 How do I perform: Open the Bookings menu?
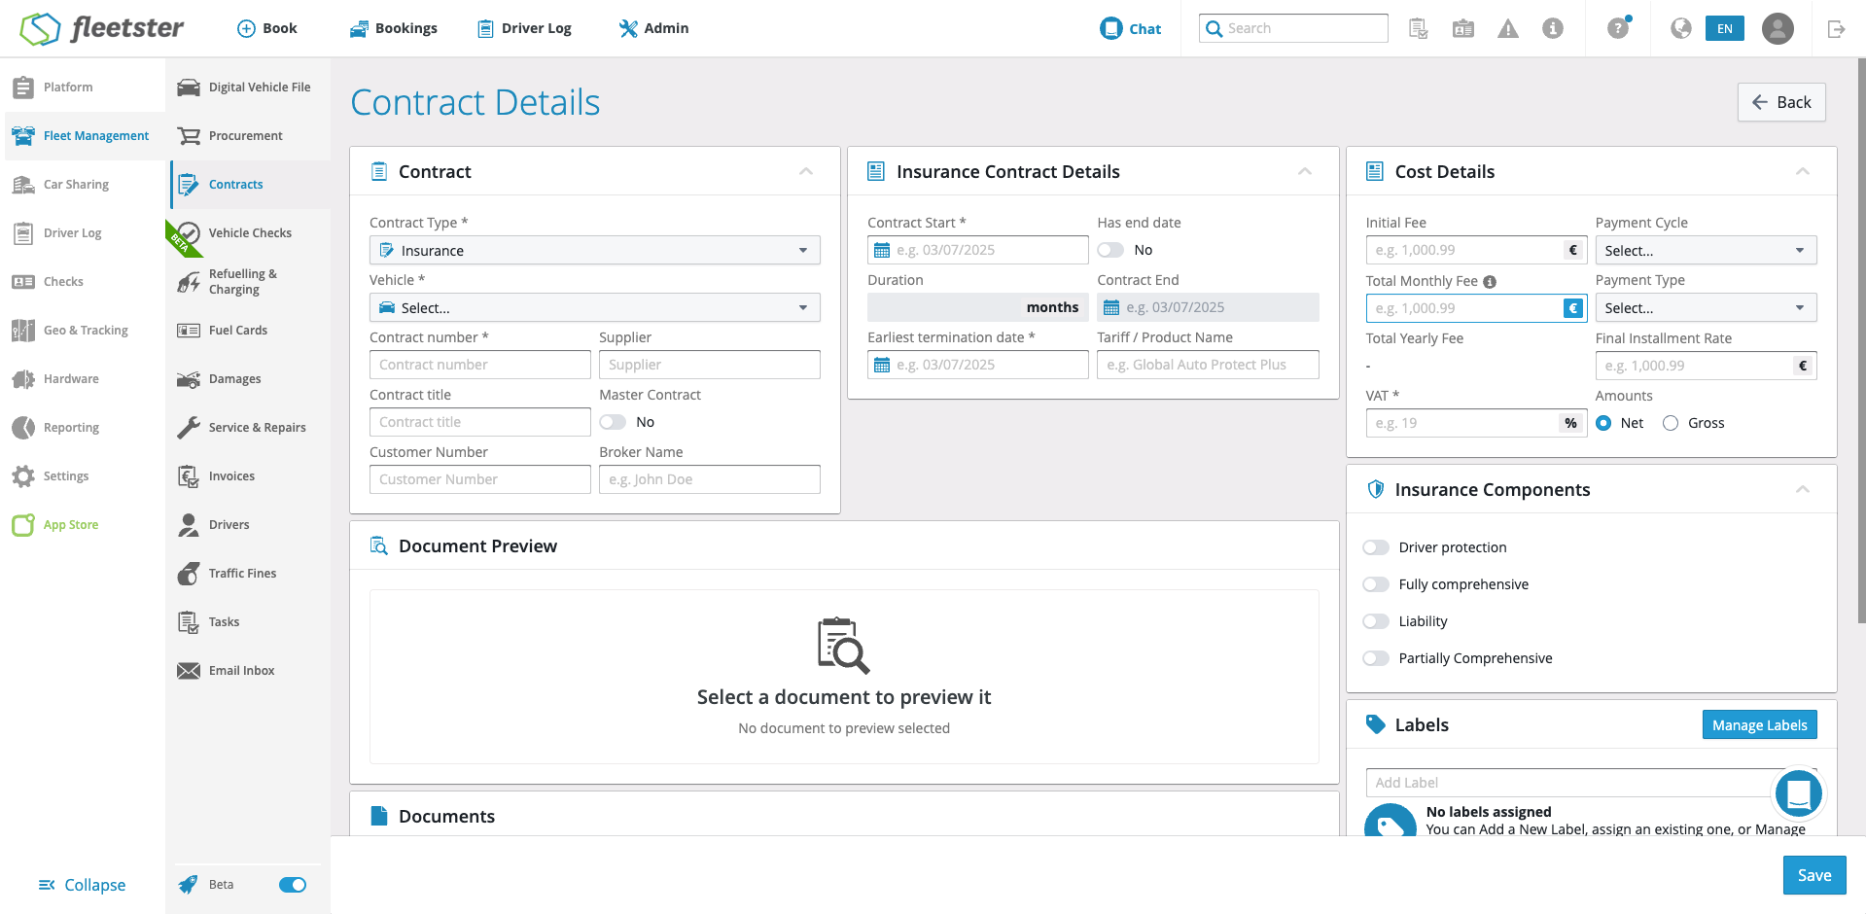[394, 28]
